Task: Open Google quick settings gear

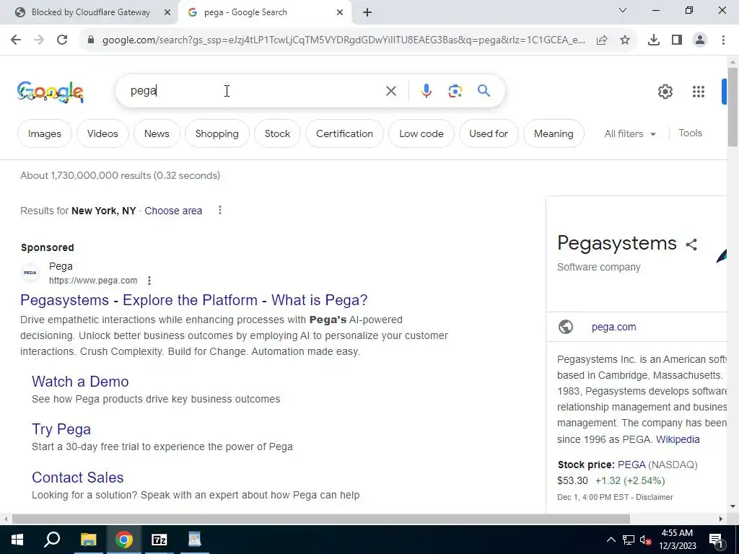Action: point(665,92)
